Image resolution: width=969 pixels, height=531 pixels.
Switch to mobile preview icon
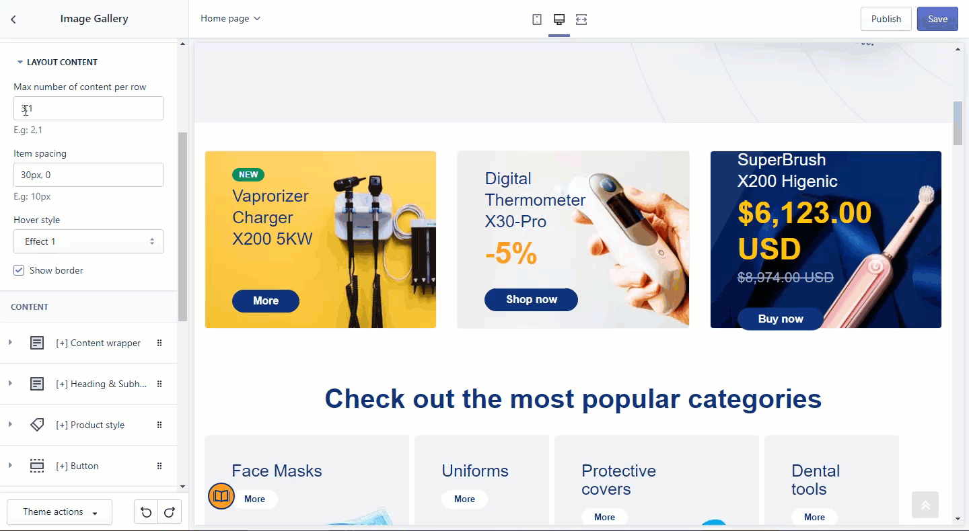pyautogui.click(x=537, y=19)
